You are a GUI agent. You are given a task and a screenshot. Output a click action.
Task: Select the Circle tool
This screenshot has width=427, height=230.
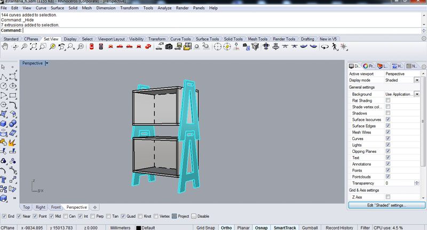tap(3, 86)
